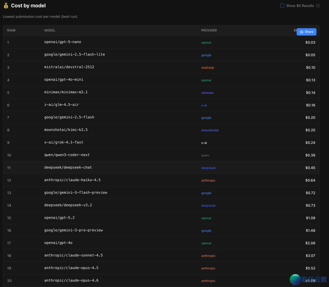Sort by the MODEL column header
This screenshot has width=329, height=287.
[x=50, y=30]
